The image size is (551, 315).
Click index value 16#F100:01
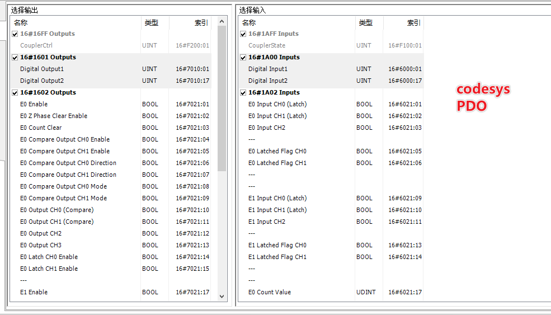[x=405, y=45]
